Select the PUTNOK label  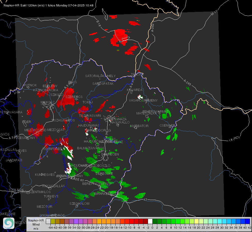(30, 85)
